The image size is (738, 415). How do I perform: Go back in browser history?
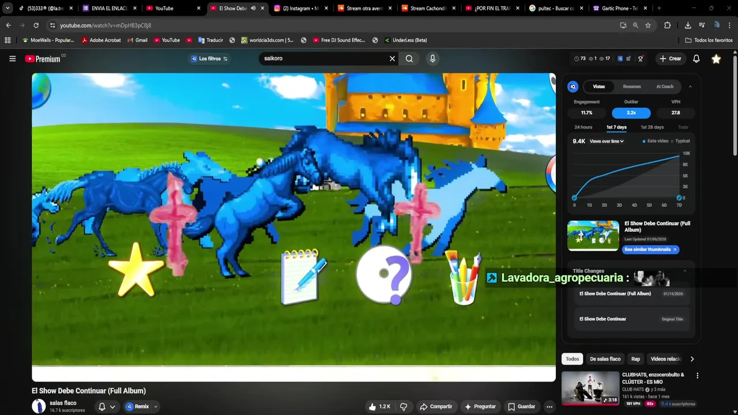pos(8,25)
